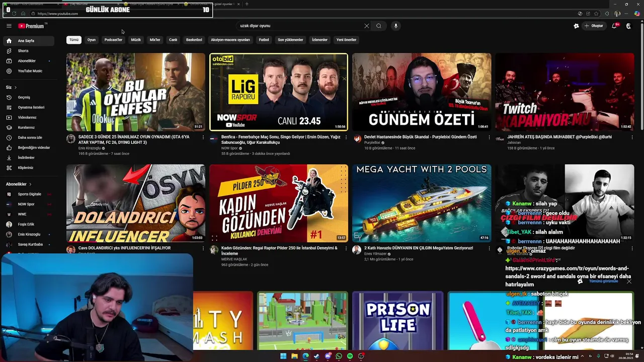The height and width of the screenshot is (362, 644).
Task: Open Savaş Kurtbaba channel subscription
Action: pos(28,244)
